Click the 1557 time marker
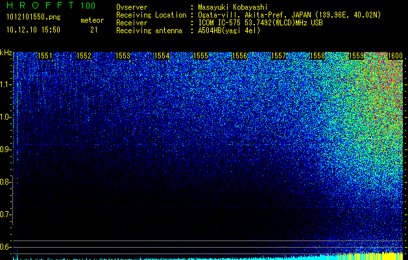Viewport: 408px width, 260px height. [279, 56]
